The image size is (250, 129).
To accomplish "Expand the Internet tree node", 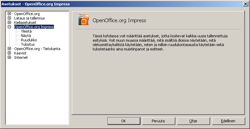I will [9, 57].
